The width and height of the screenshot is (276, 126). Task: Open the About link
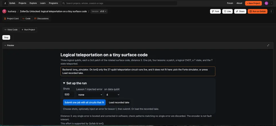click(x=239, y=3)
